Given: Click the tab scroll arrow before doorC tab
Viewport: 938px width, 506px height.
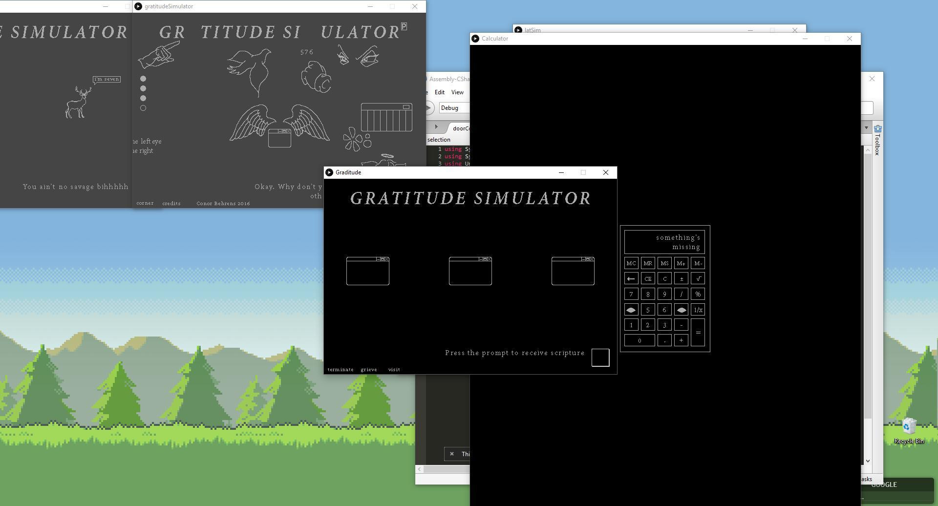Looking at the screenshot, I should tap(436, 127).
